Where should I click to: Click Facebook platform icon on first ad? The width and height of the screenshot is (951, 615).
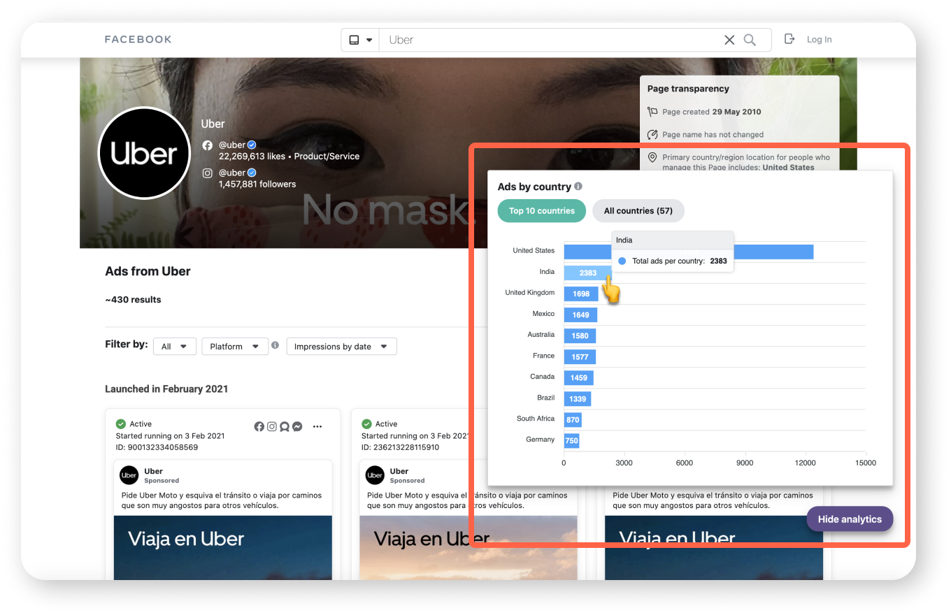pos(259,426)
